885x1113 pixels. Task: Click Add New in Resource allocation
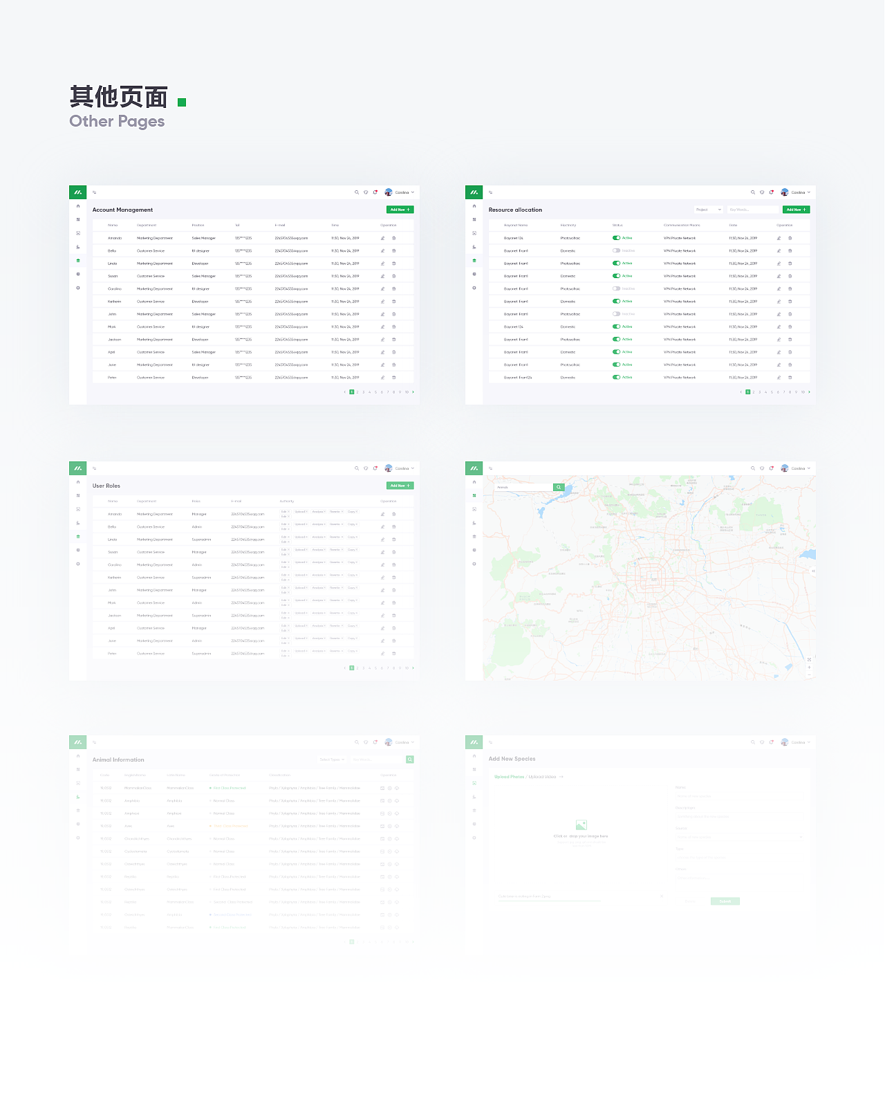(796, 210)
